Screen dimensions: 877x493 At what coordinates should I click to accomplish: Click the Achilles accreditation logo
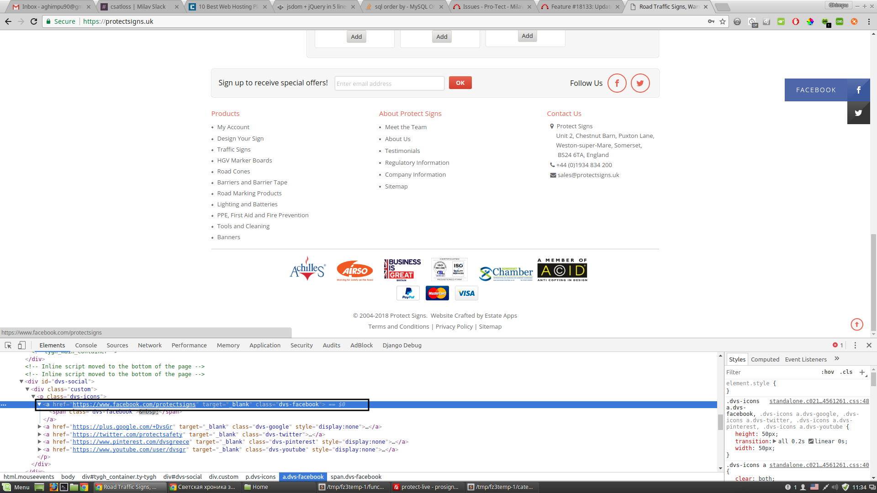[308, 269]
